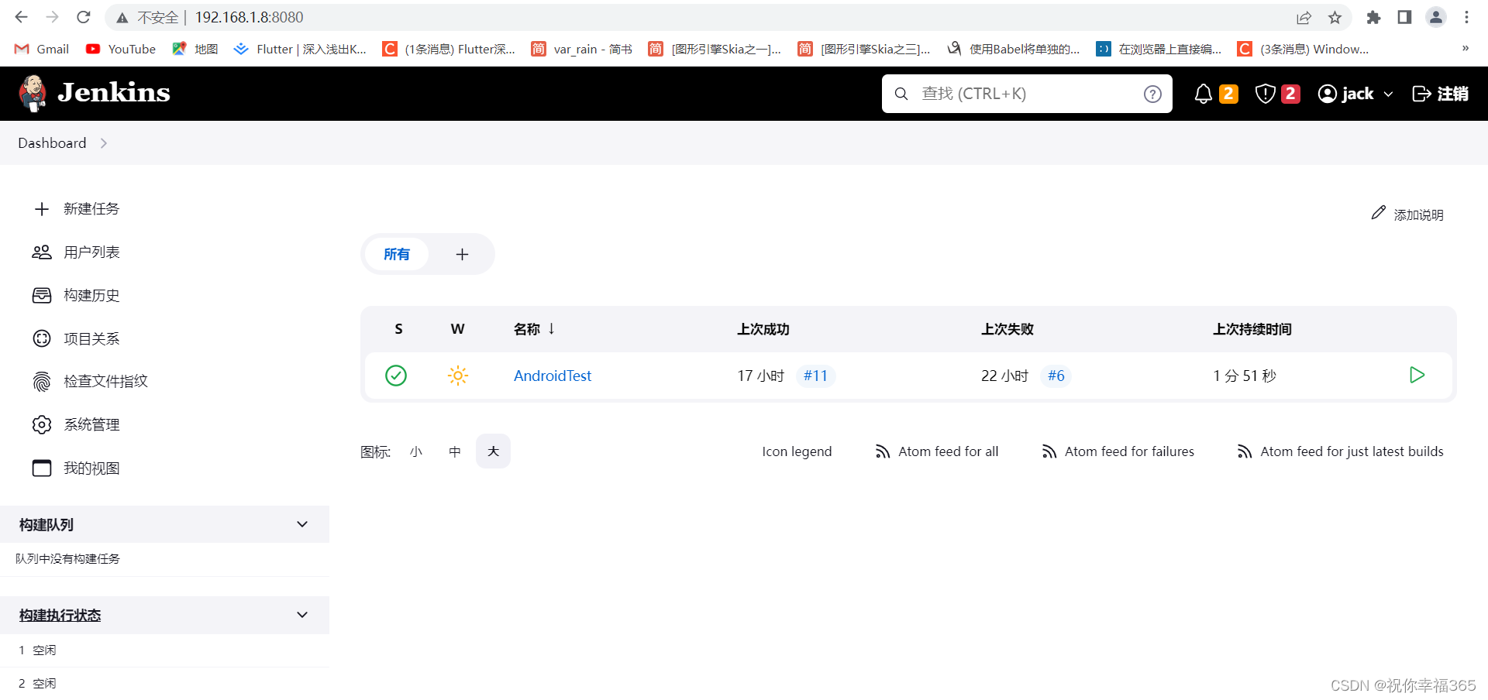Select icon size 中 (medium)
The image size is (1488, 700).
455,451
